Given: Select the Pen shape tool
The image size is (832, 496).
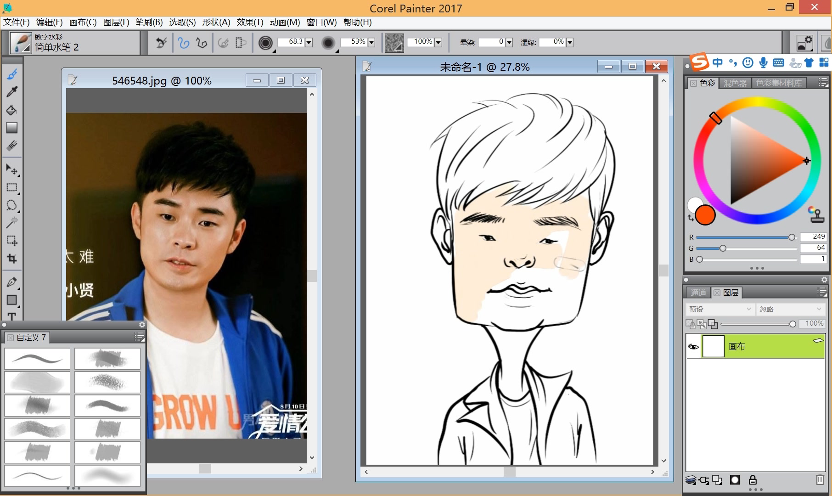Looking at the screenshot, I should pyautogui.click(x=12, y=282).
